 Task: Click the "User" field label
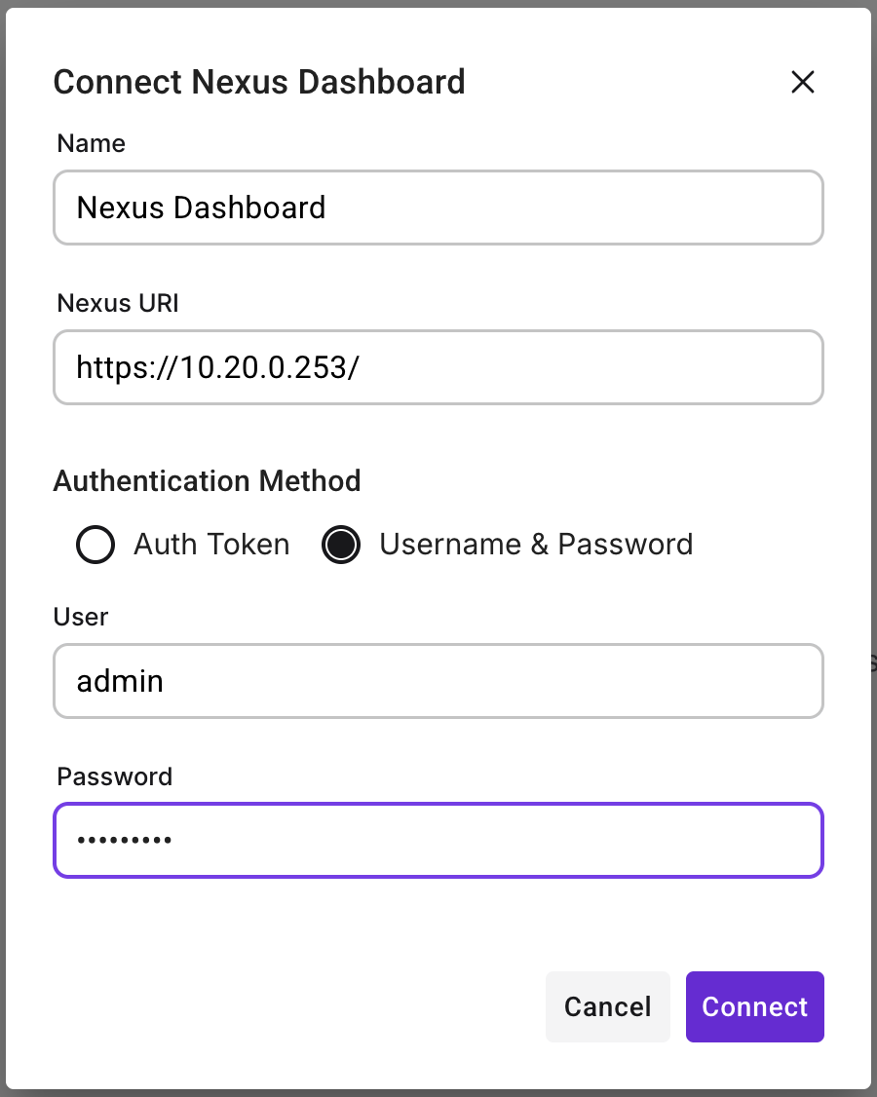coord(83,617)
